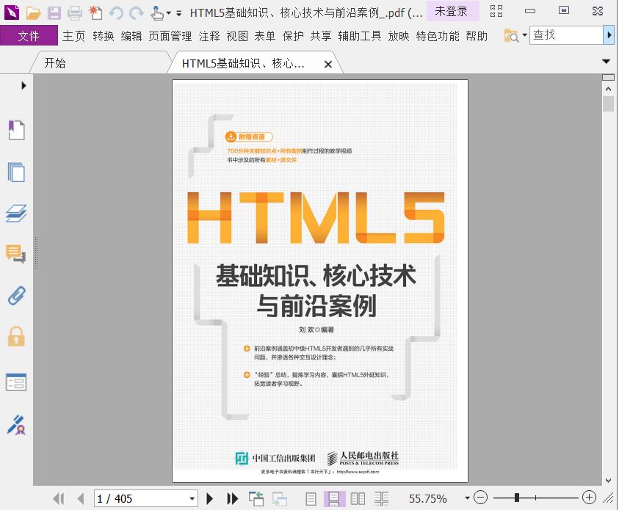Viewport: 619px width, 510px height.
Task: Open the 帮助 ribbon tab
Action: (477, 36)
